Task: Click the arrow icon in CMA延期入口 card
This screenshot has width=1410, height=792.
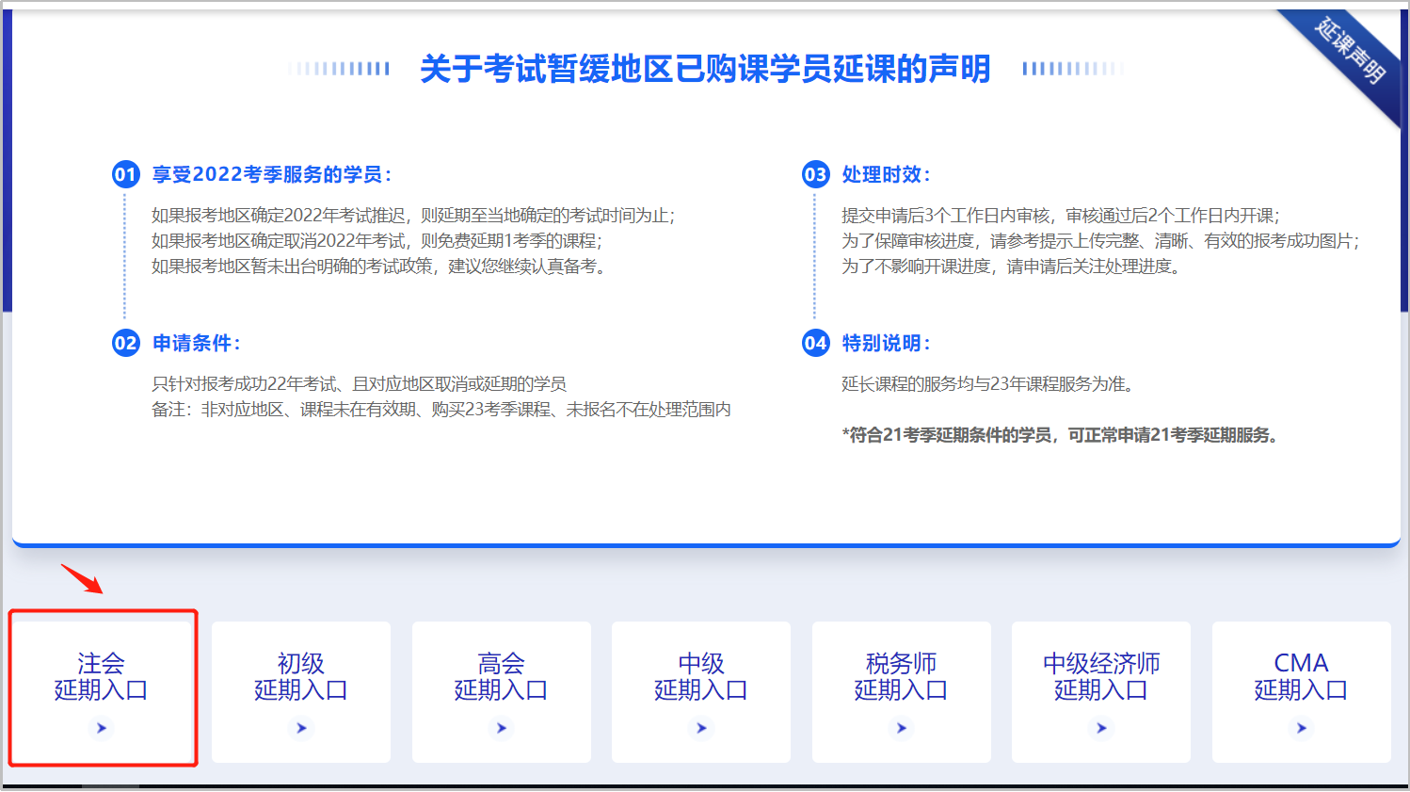Action: point(1302,728)
